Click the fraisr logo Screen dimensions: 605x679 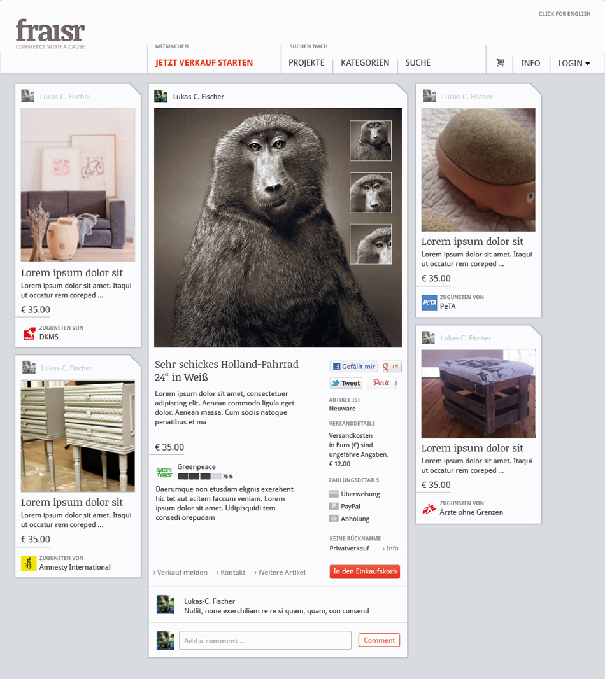(x=50, y=33)
